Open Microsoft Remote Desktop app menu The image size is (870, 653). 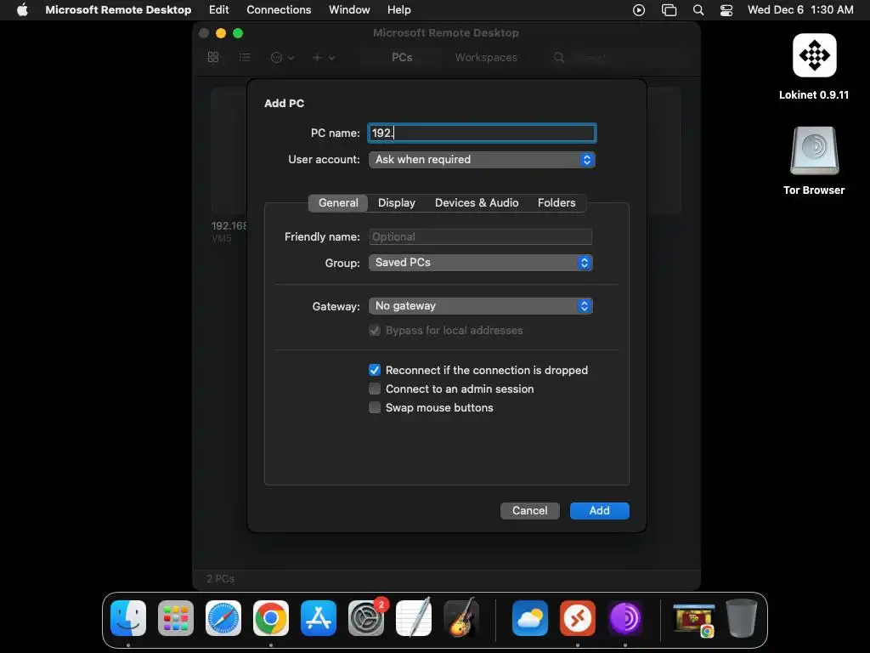[118, 10]
